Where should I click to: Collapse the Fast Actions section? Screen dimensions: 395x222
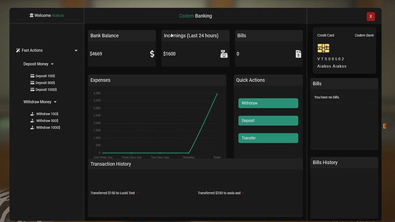(x=76, y=50)
